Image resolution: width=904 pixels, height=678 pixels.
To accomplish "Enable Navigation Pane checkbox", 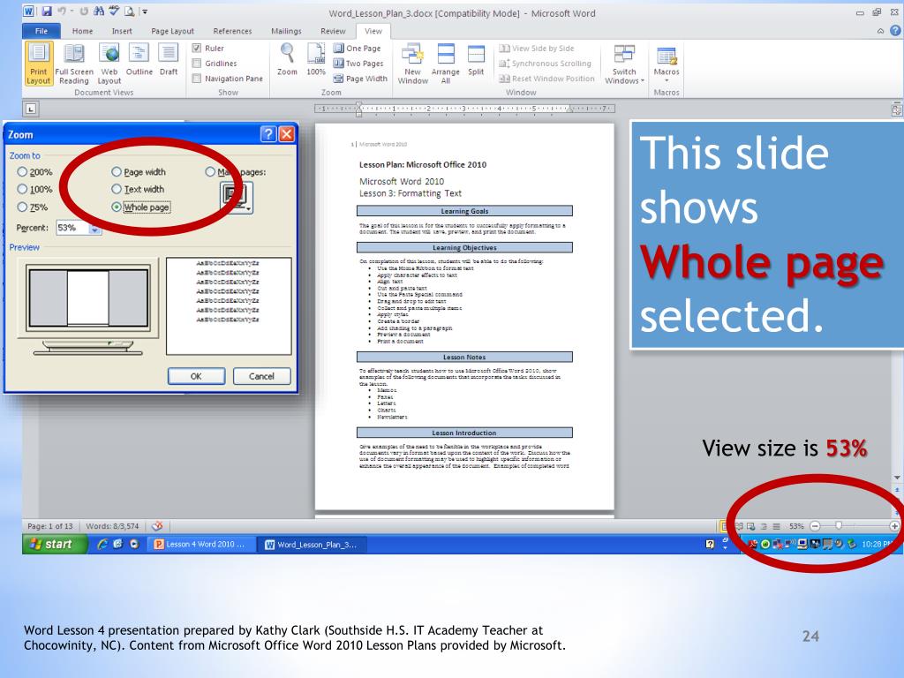I will (x=197, y=79).
